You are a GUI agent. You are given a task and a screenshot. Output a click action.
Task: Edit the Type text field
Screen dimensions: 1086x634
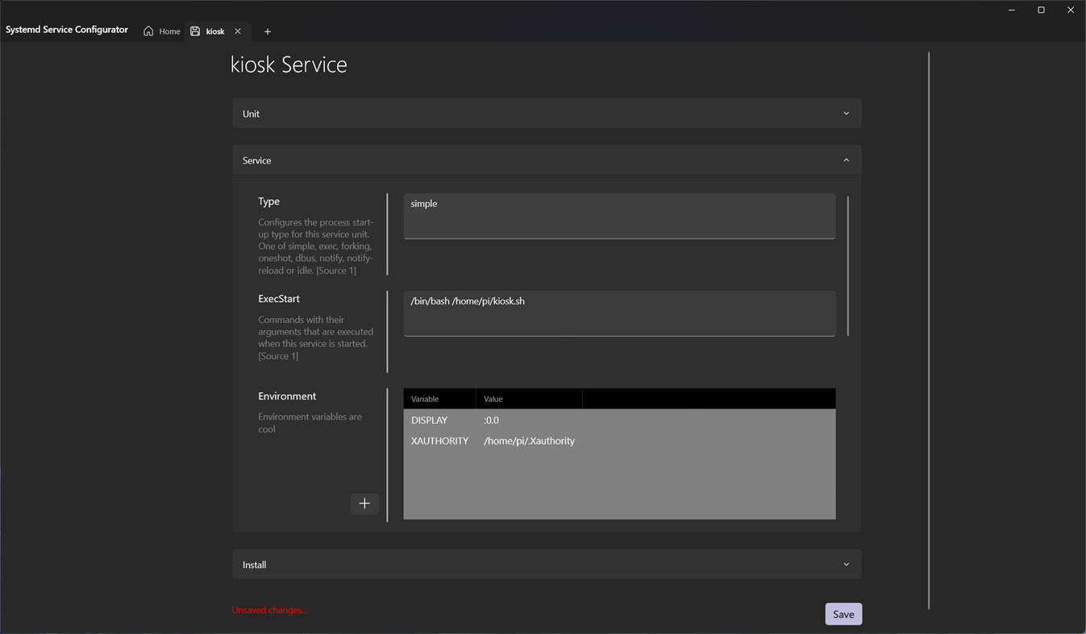point(619,215)
